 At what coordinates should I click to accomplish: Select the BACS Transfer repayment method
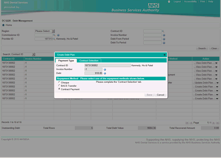(x=59, y=86)
